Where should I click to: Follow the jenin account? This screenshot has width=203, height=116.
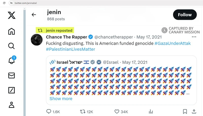pyautogui.click(x=185, y=15)
